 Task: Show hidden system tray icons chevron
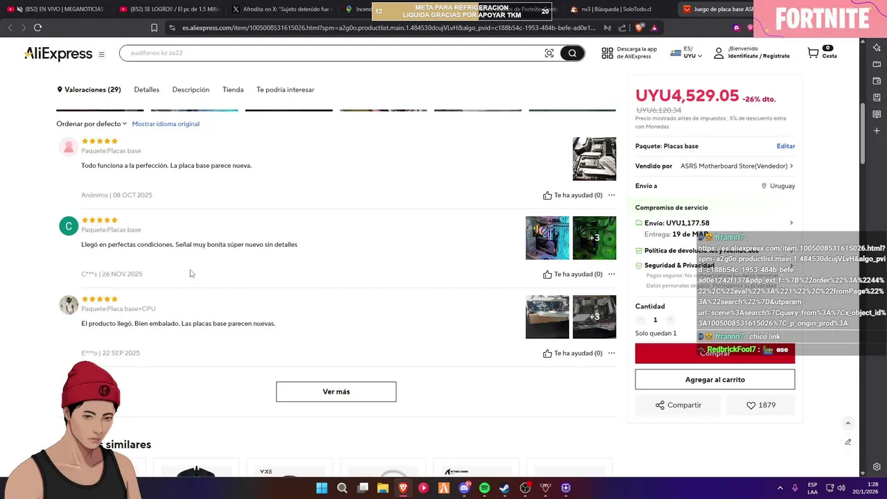[x=780, y=488]
